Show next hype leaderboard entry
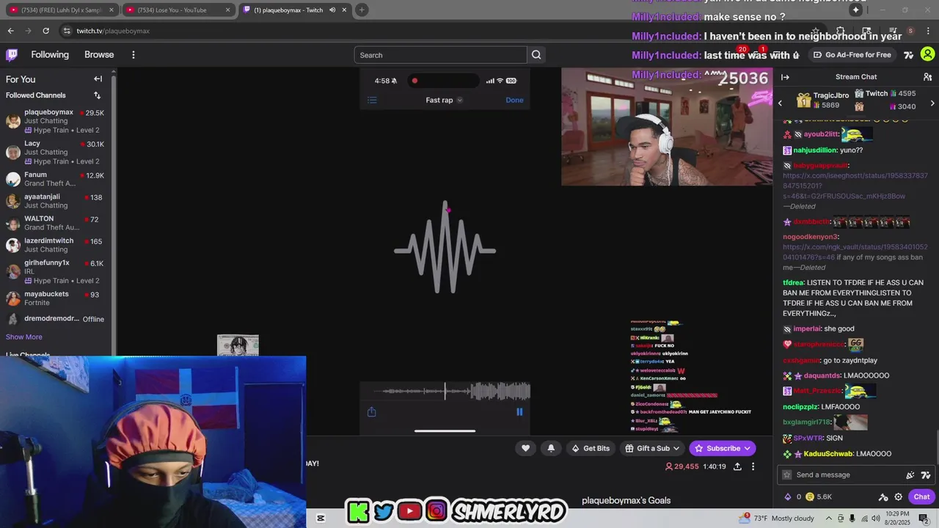The height and width of the screenshot is (528, 939). (x=932, y=103)
